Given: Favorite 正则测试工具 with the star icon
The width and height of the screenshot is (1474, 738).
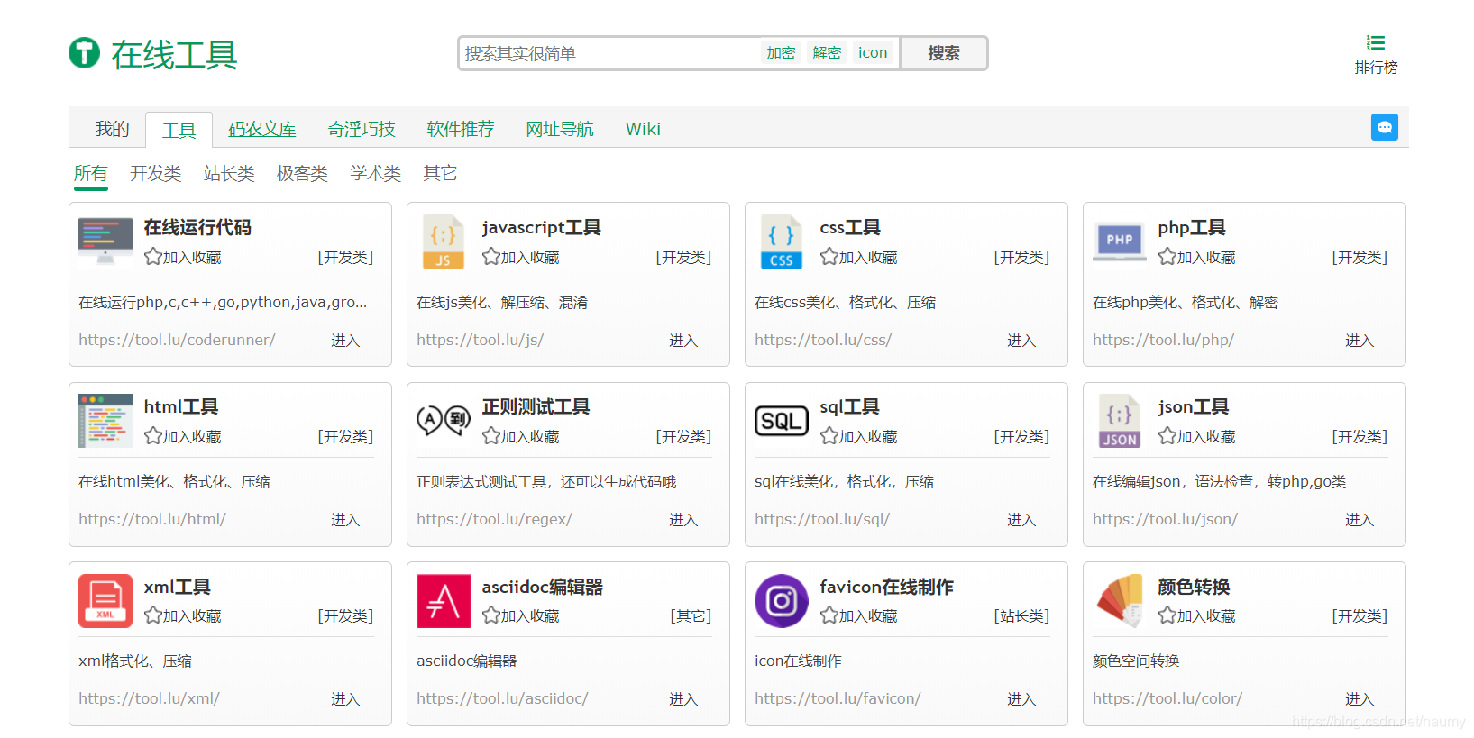Looking at the screenshot, I should [x=491, y=436].
